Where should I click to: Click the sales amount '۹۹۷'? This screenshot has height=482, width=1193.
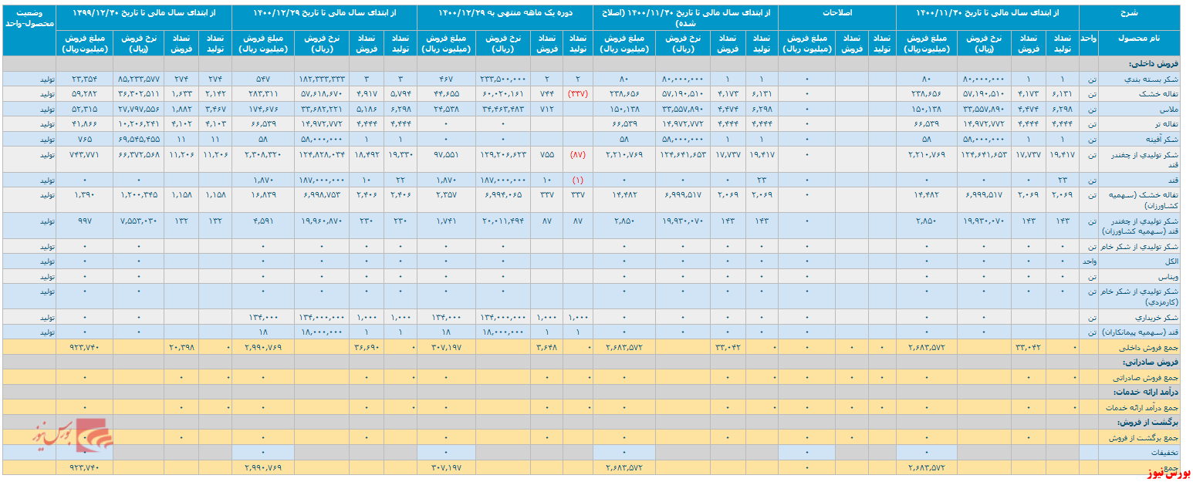point(84,221)
